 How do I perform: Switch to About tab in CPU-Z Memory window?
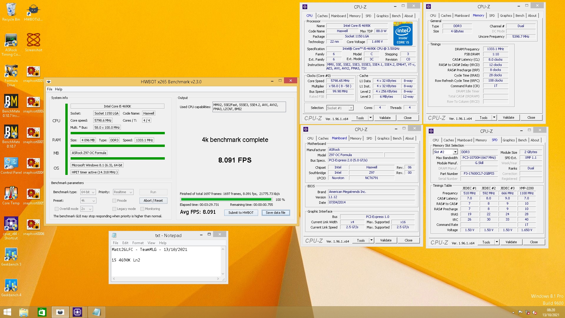pos(532,16)
